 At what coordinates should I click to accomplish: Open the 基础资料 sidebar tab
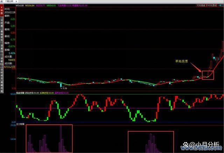tap(2, 36)
